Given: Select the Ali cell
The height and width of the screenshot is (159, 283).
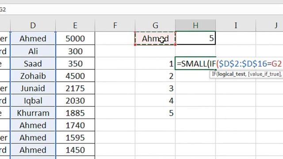Looking at the screenshot, I should (x=33, y=51).
